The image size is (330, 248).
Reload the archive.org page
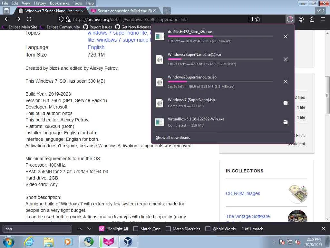click(x=29, y=19)
